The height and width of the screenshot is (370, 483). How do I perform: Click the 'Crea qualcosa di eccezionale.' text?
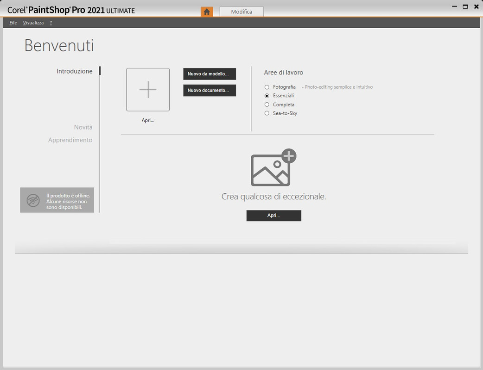coord(273,197)
